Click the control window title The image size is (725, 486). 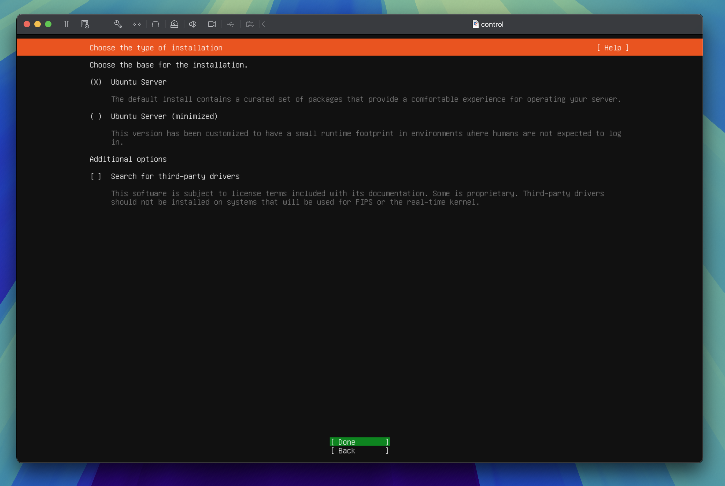(x=493, y=24)
